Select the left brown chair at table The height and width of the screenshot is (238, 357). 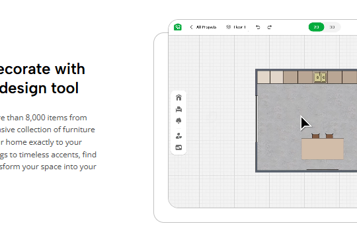(315, 136)
